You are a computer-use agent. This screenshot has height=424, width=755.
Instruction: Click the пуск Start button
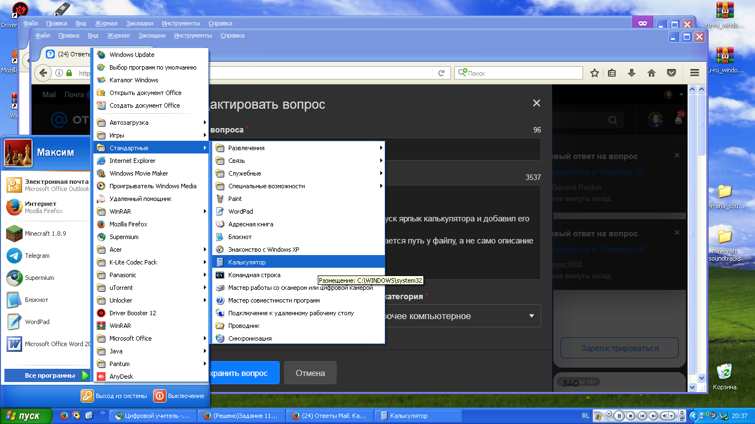tap(26, 416)
